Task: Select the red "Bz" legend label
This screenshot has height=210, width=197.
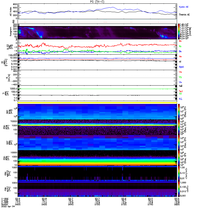Action: pyautogui.click(x=180, y=41)
